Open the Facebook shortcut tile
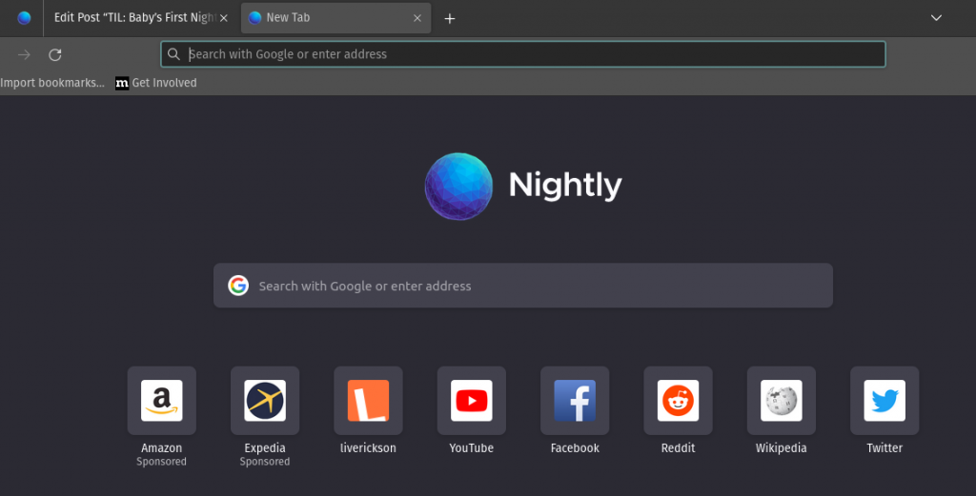 pyautogui.click(x=575, y=400)
